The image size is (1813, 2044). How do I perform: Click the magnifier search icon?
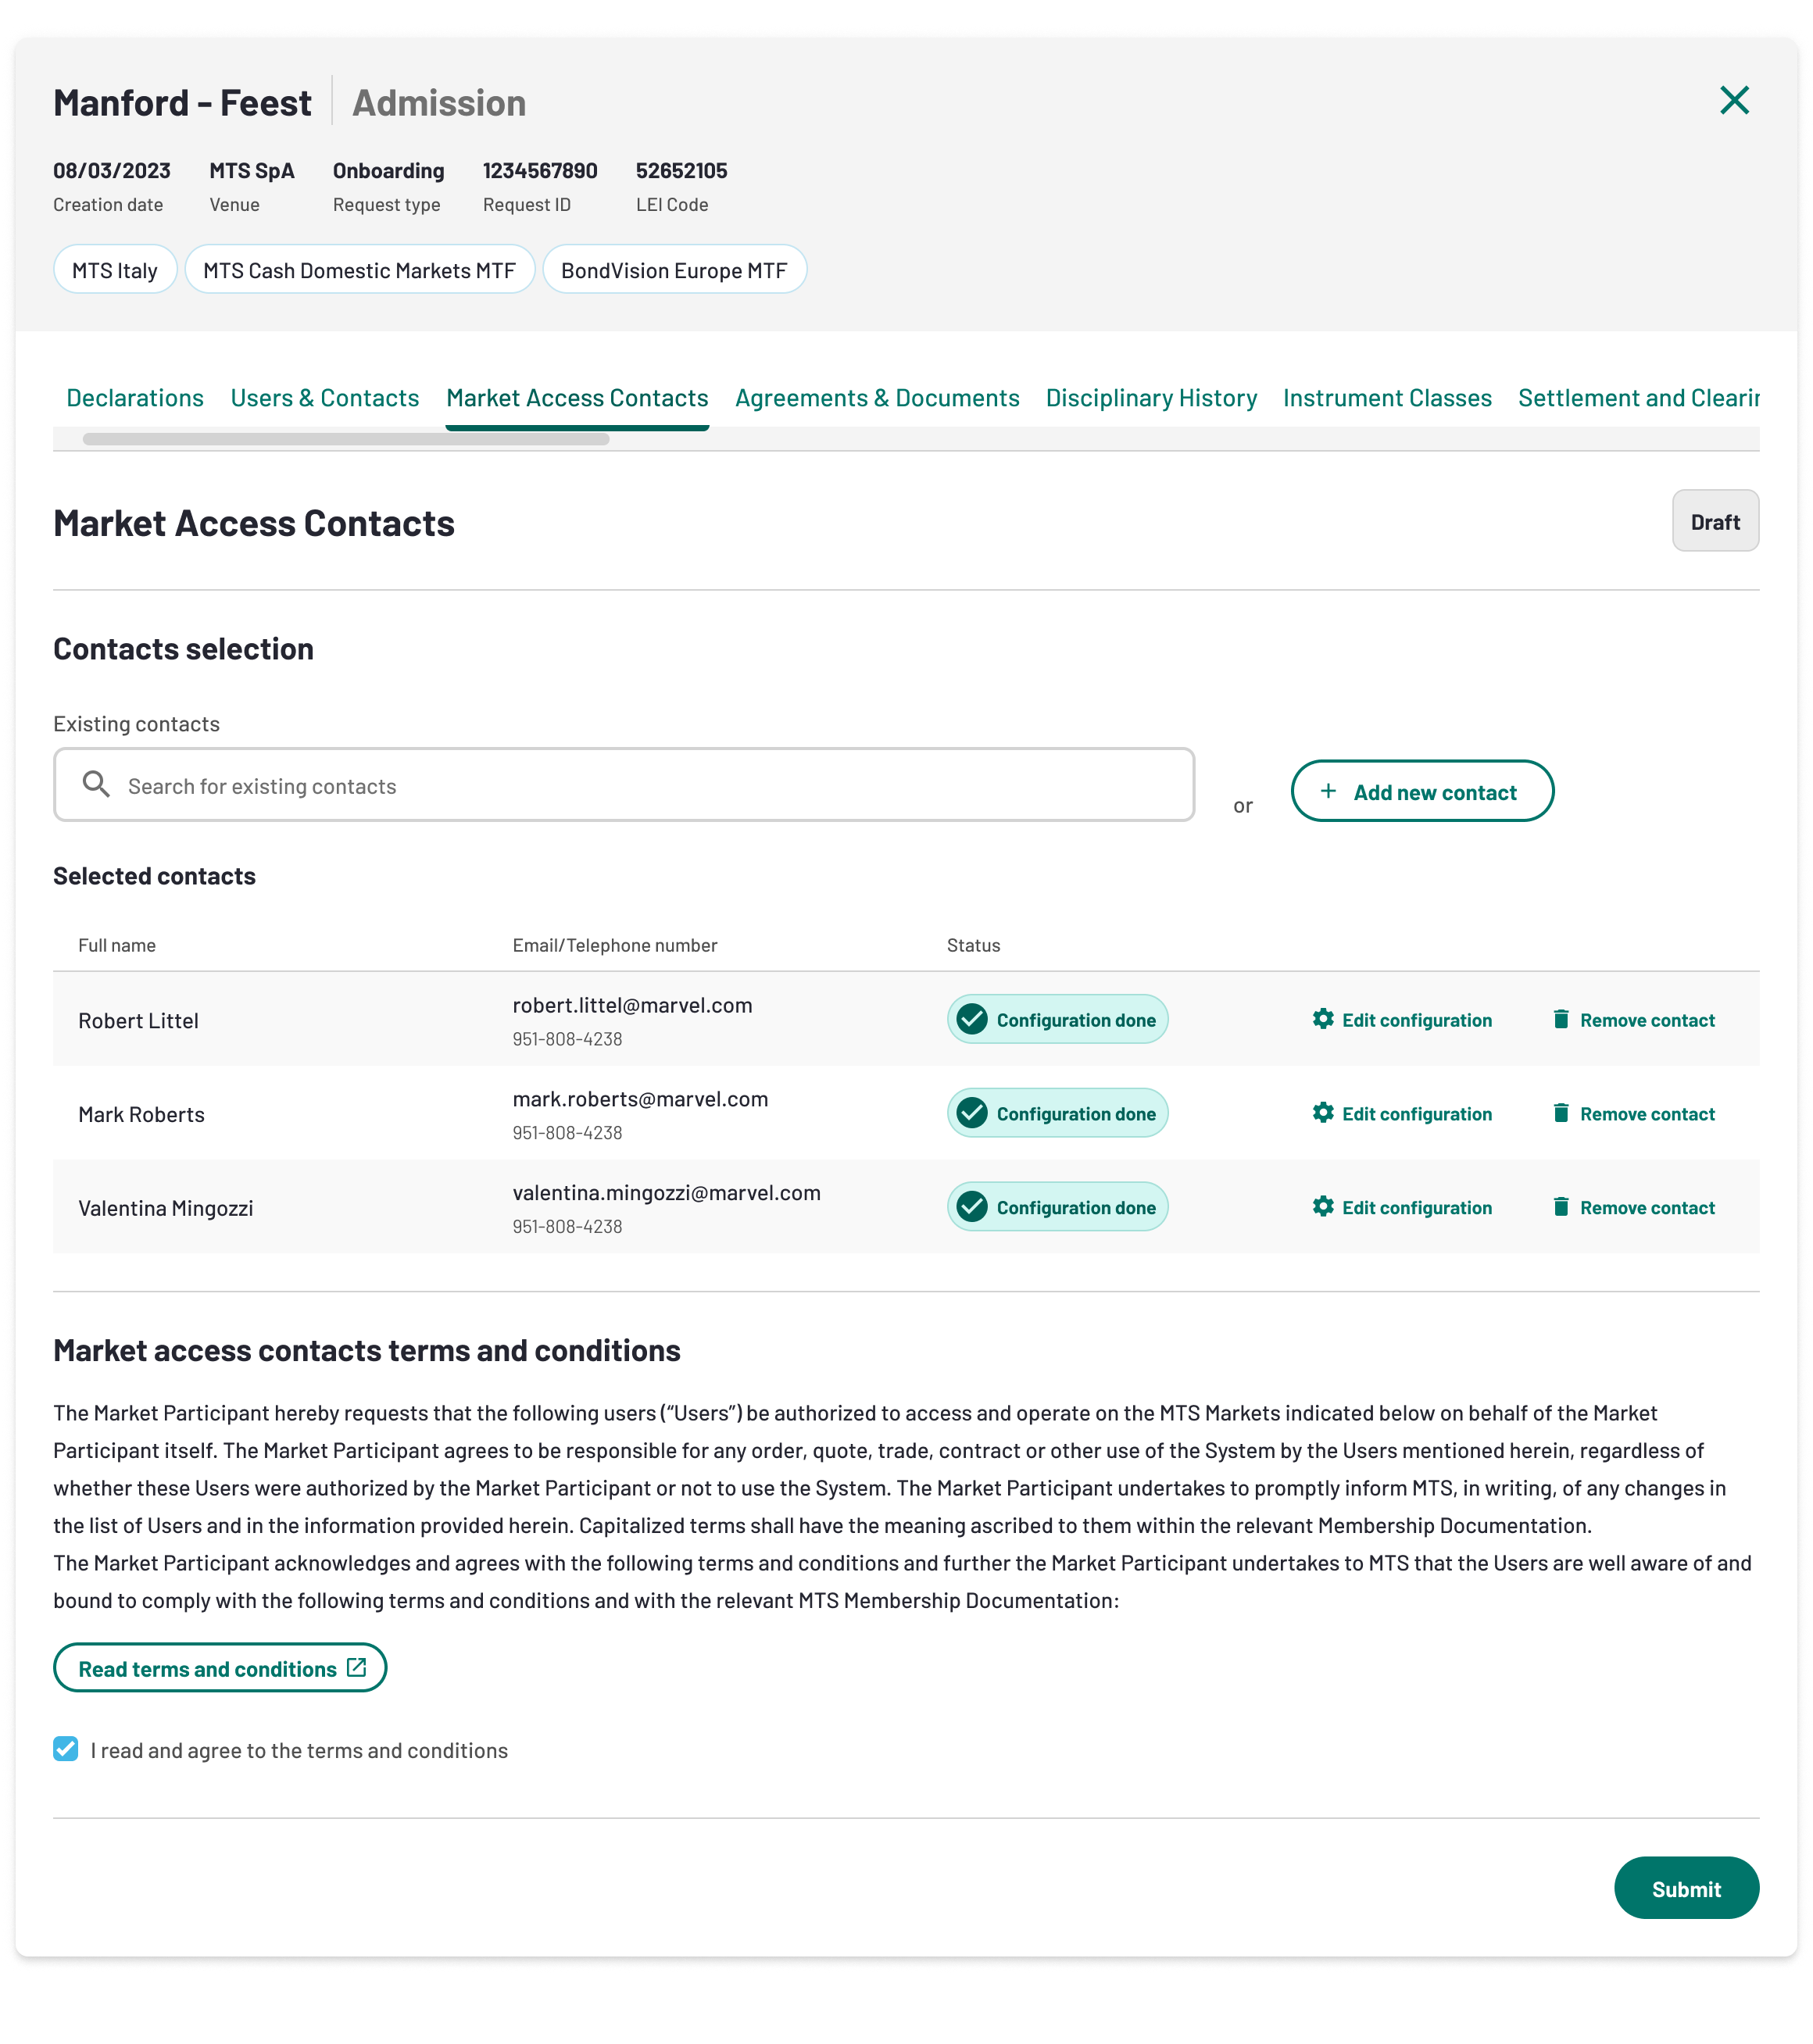click(96, 784)
